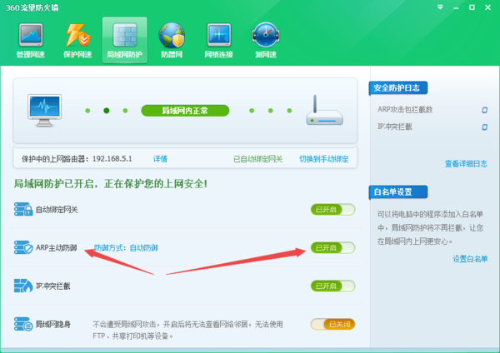
Task: Click the 局域网隐身 row icon
Action: [22, 322]
